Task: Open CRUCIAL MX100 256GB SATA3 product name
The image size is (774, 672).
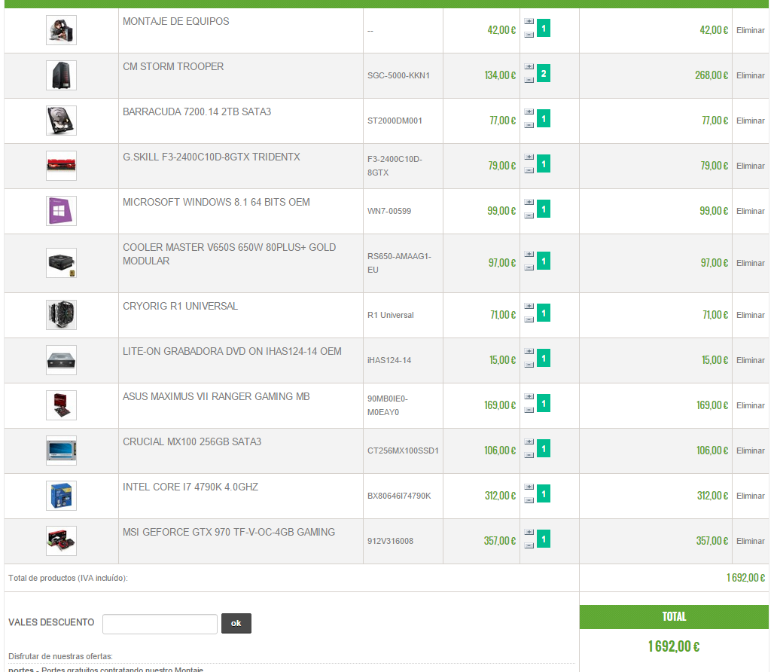Action: point(192,442)
